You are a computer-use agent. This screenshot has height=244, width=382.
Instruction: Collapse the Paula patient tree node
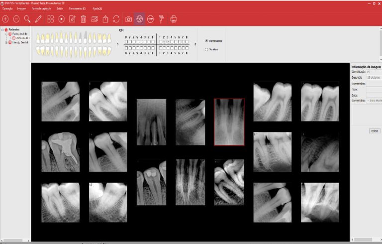pyautogui.click(x=6, y=34)
